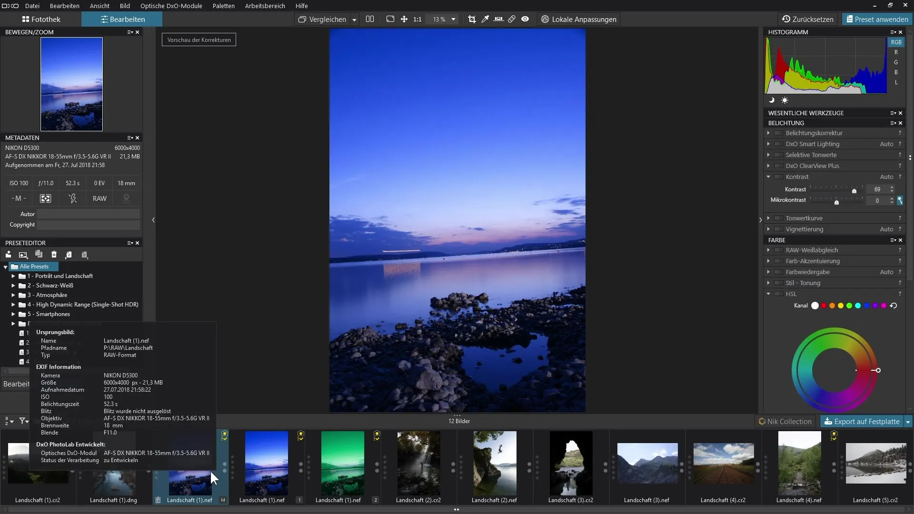Open the Datei menu
Viewport: 914px width, 514px height.
pos(32,6)
